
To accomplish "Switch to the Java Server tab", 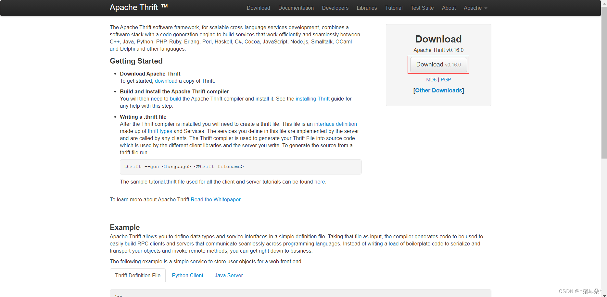I will point(229,275).
